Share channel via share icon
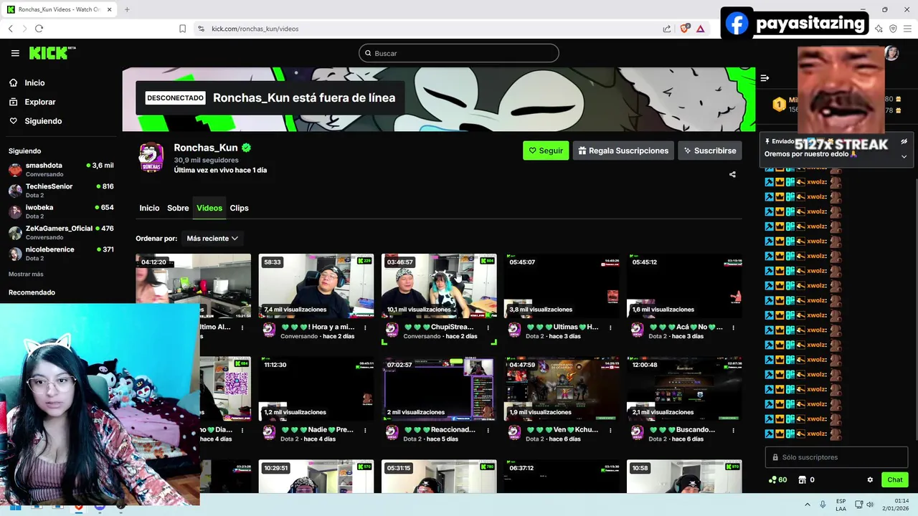918x516 pixels. point(732,174)
